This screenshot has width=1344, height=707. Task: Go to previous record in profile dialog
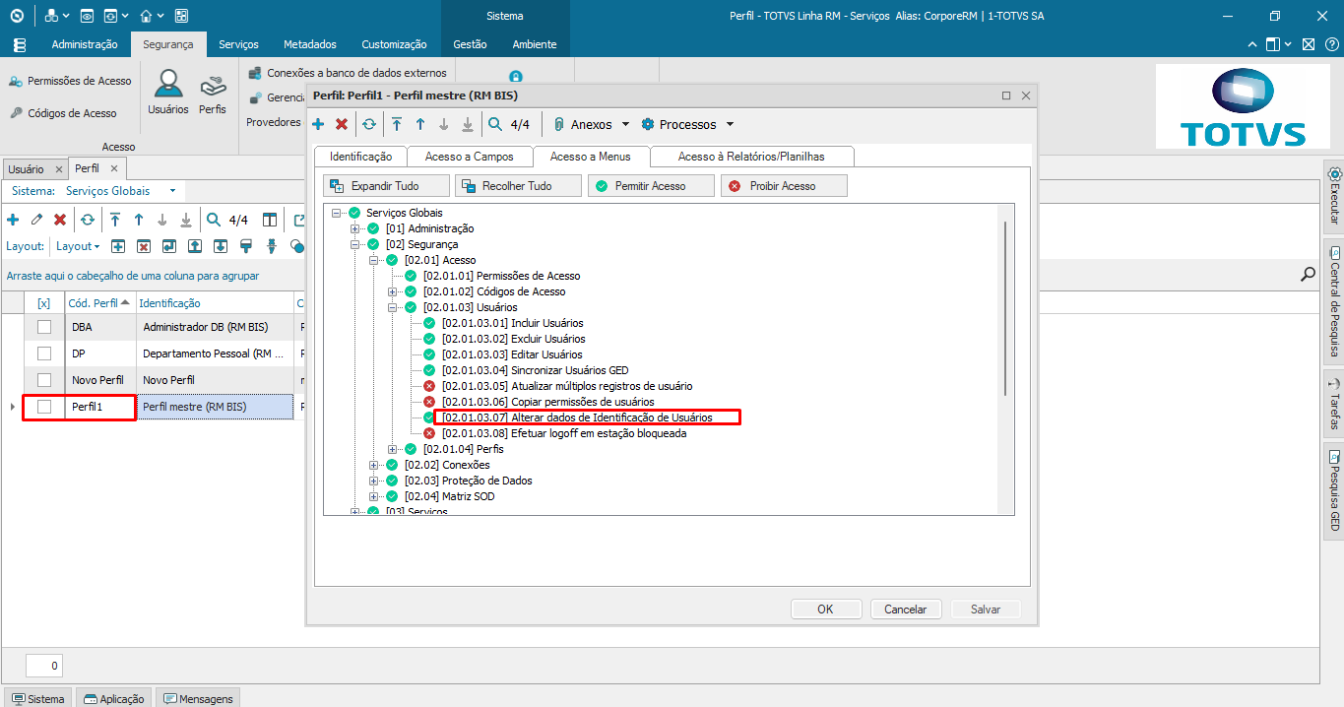(420, 124)
